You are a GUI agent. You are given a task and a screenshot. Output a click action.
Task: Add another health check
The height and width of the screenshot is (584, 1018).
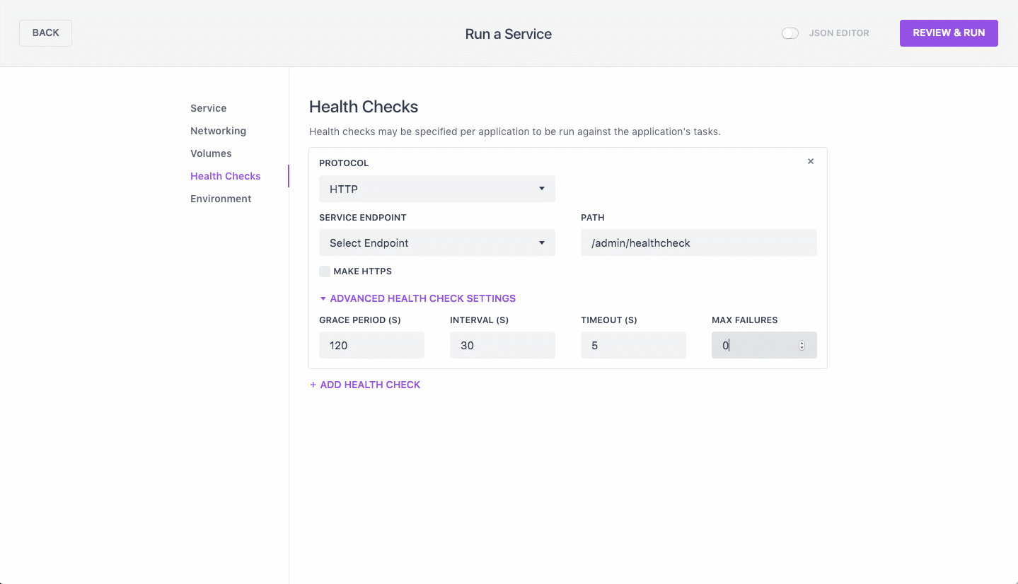click(x=365, y=385)
